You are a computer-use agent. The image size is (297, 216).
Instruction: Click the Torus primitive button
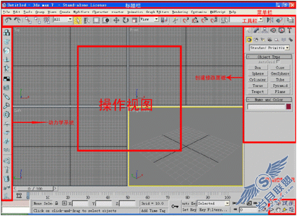tap(258, 85)
